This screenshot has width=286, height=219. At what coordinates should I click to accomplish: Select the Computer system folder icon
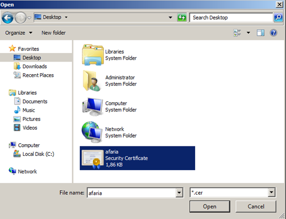92,107
